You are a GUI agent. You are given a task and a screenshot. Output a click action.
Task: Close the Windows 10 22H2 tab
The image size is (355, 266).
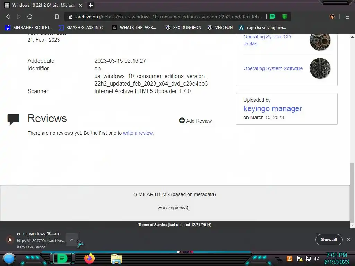click(80, 5)
